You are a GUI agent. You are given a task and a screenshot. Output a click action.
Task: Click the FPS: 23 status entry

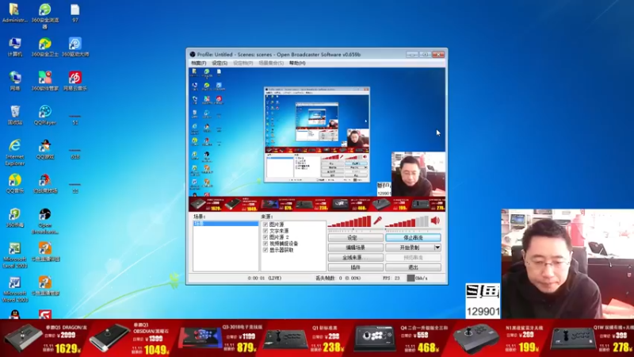[391, 278]
